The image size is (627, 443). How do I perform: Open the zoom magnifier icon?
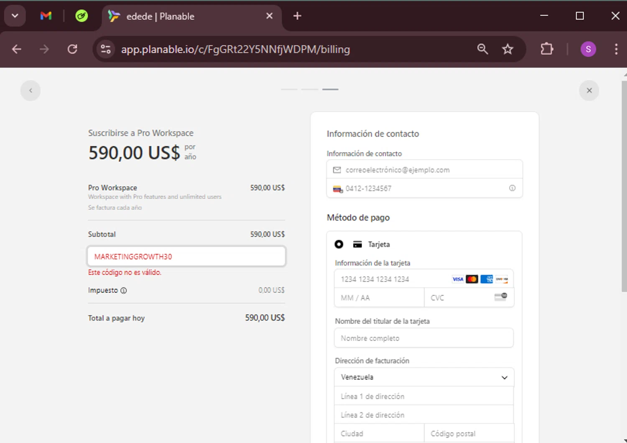[x=482, y=49]
